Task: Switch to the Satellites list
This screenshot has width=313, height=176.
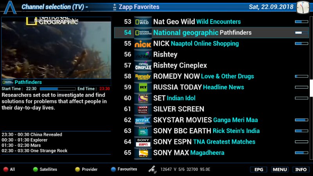Action: pos(48,169)
